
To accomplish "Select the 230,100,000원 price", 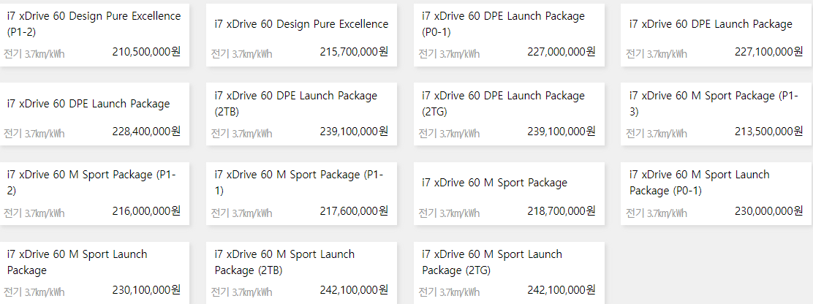I will pos(146,290).
